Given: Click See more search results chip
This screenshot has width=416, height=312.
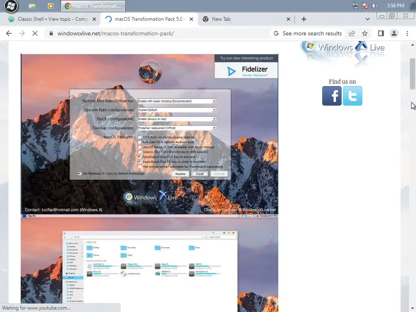Looking at the screenshot, I should pyautogui.click(x=308, y=33).
